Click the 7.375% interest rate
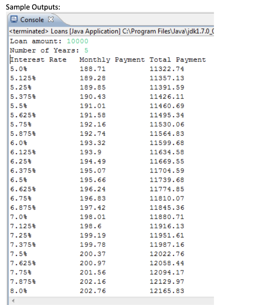This screenshot has width=276, height=305. pyautogui.click(x=23, y=245)
